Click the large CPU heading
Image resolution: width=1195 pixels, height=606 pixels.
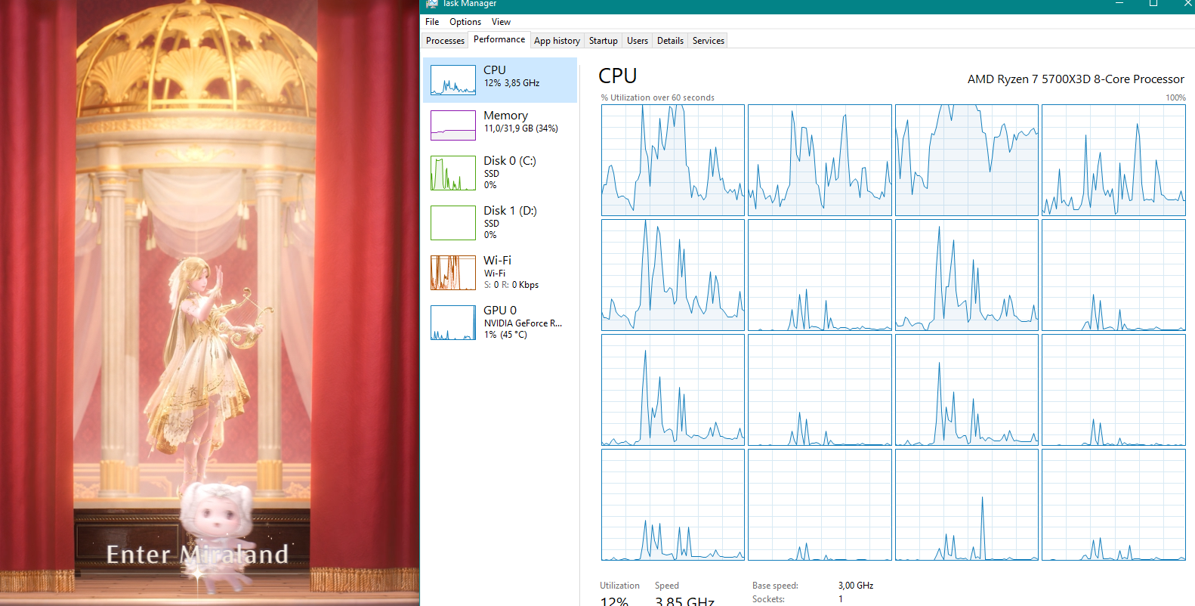pyautogui.click(x=618, y=76)
